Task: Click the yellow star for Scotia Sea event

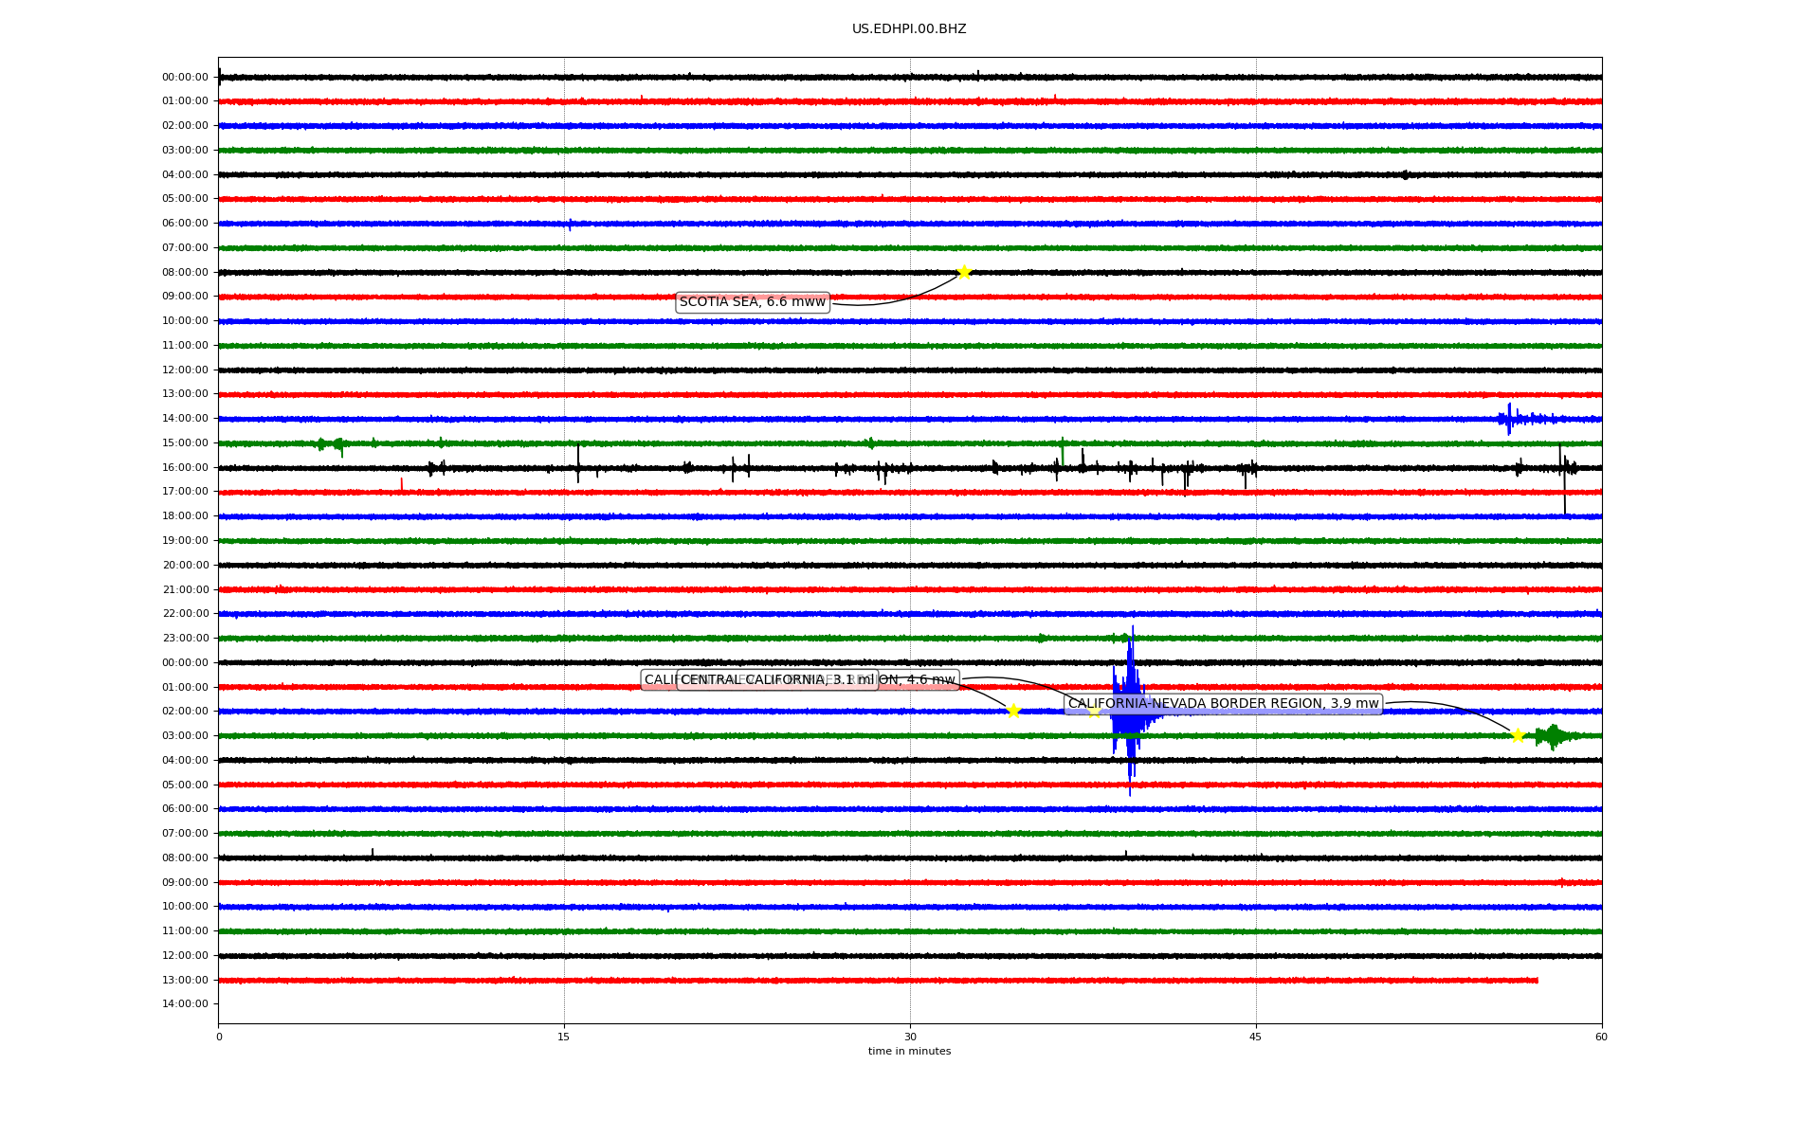Action: pyautogui.click(x=964, y=272)
